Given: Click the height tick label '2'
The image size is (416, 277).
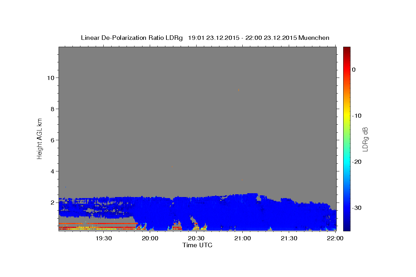Looking at the screenshot, I should tap(52, 202).
